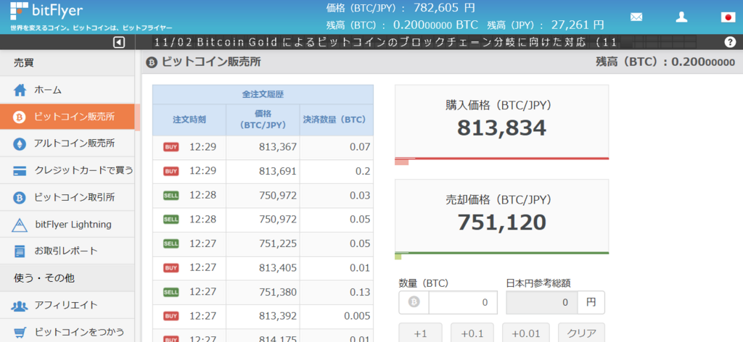Click the header price 782,605 円
The height and width of the screenshot is (342, 743).
click(x=445, y=7)
